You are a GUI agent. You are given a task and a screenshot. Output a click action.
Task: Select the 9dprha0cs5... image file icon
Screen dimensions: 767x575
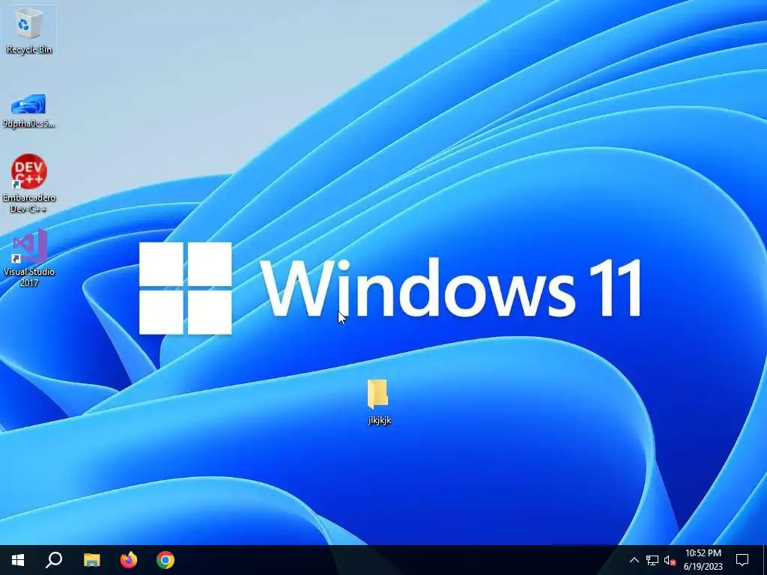click(29, 112)
